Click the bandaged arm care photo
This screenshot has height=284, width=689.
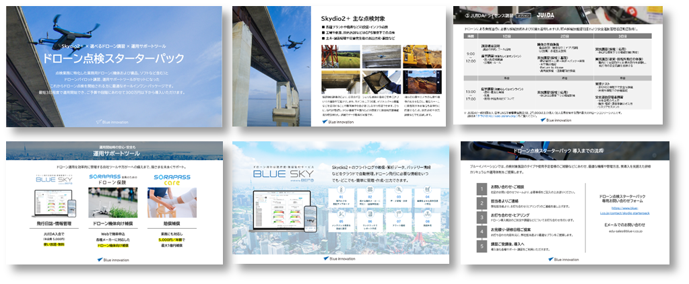click(172, 203)
